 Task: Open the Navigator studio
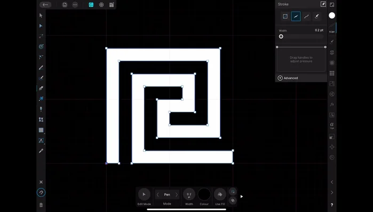[x=332, y=147]
